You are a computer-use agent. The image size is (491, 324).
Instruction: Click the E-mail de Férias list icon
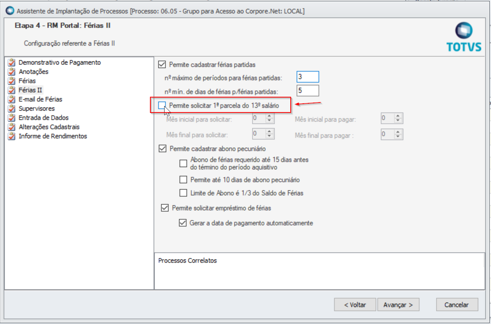[x=12, y=99]
